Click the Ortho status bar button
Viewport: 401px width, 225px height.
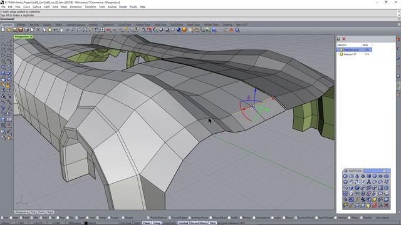point(137,223)
